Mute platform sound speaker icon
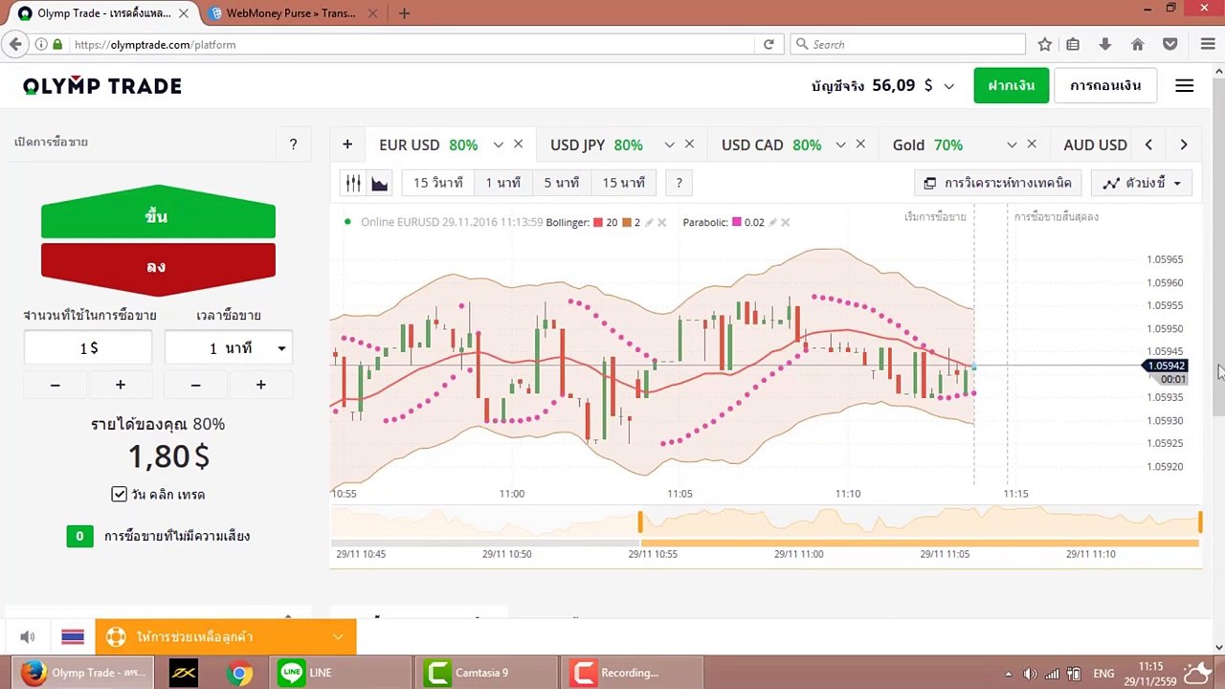This screenshot has width=1225, height=689. point(28,636)
